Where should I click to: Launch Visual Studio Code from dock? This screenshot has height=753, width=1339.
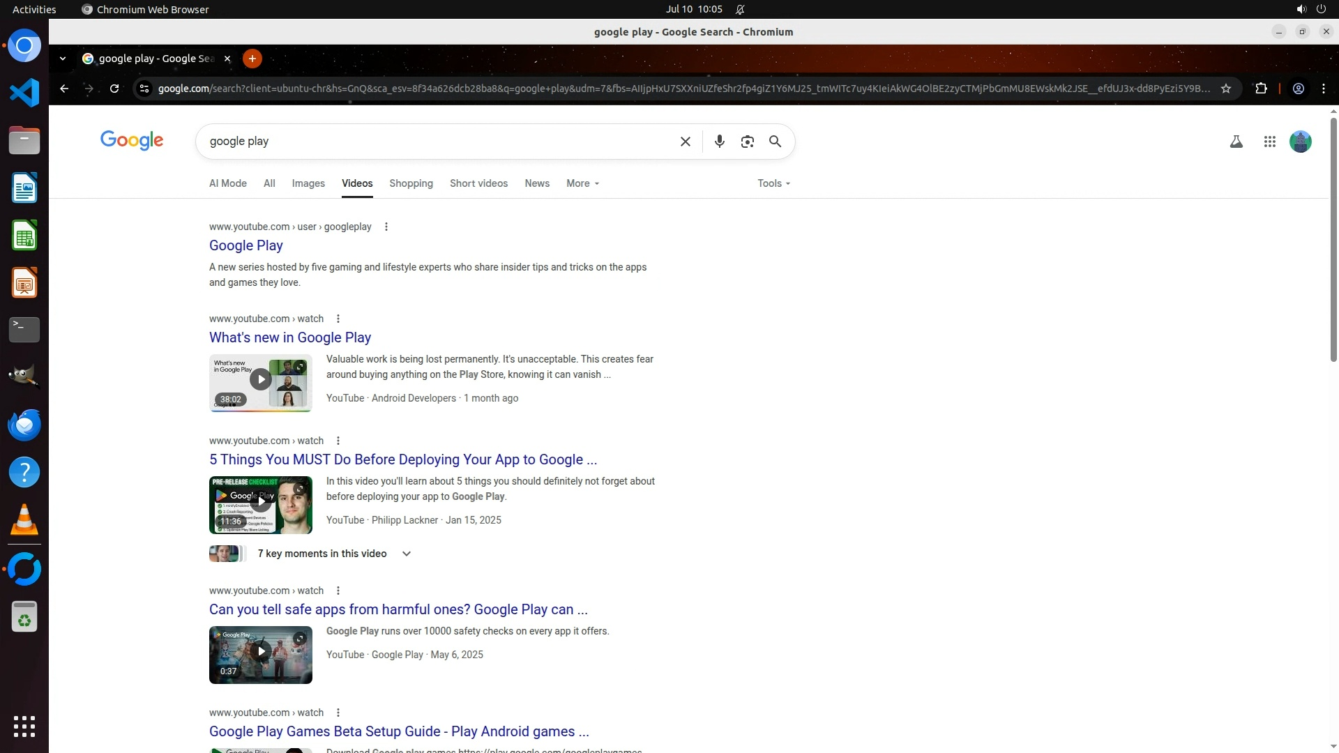(x=24, y=93)
